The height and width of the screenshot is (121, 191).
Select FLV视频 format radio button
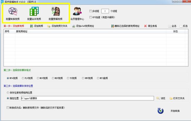(23, 78)
